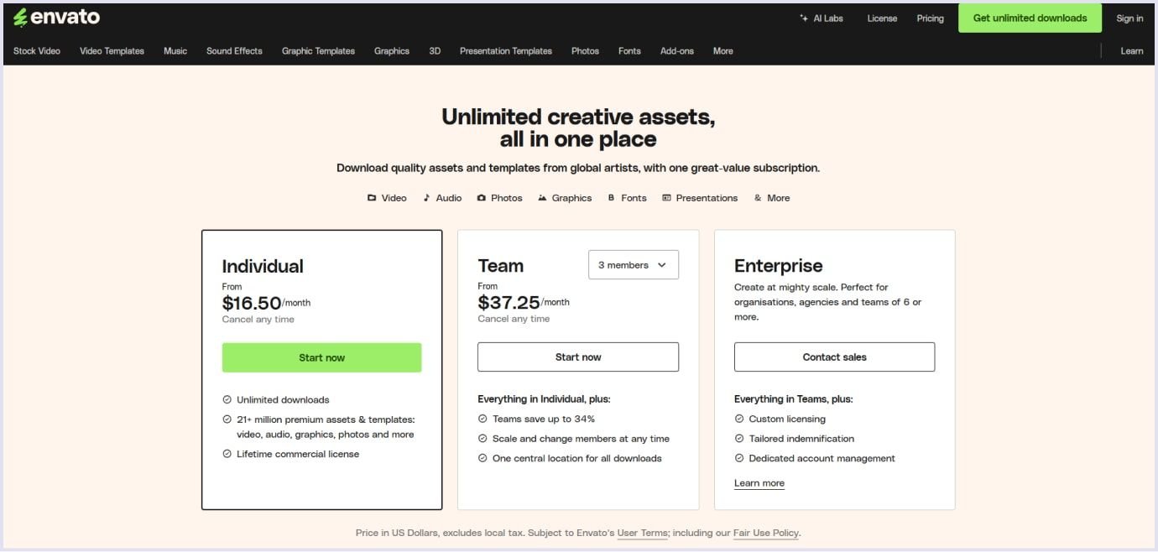
Task: Open the AI Labs link
Action: click(x=822, y=18)
